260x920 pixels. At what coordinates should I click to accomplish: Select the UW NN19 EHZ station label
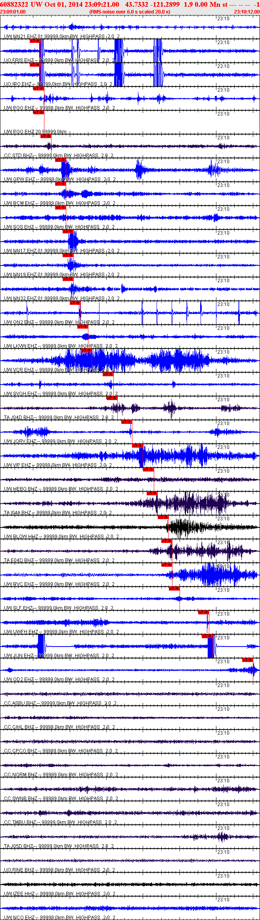click(62, 275)
